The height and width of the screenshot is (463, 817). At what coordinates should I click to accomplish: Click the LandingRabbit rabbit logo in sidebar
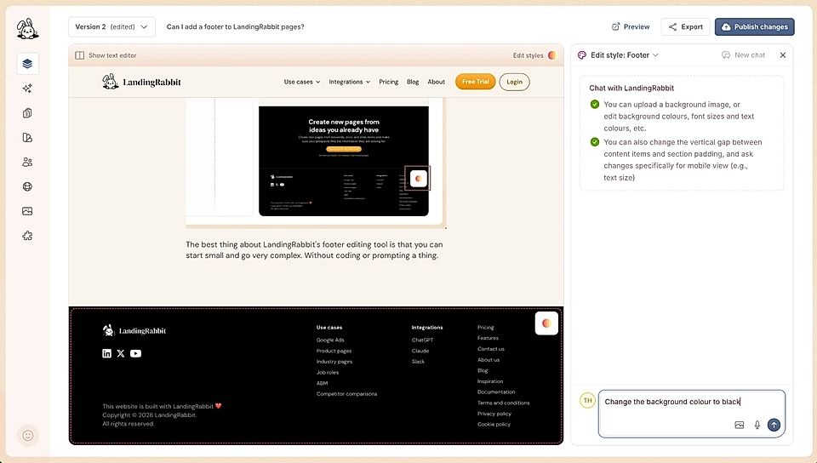click(x=27, y=29)
